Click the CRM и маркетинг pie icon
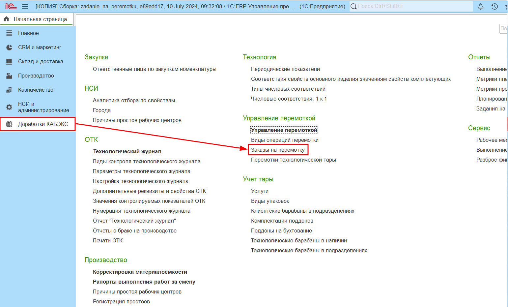The image size is (508, 307). tap(9, 47)
